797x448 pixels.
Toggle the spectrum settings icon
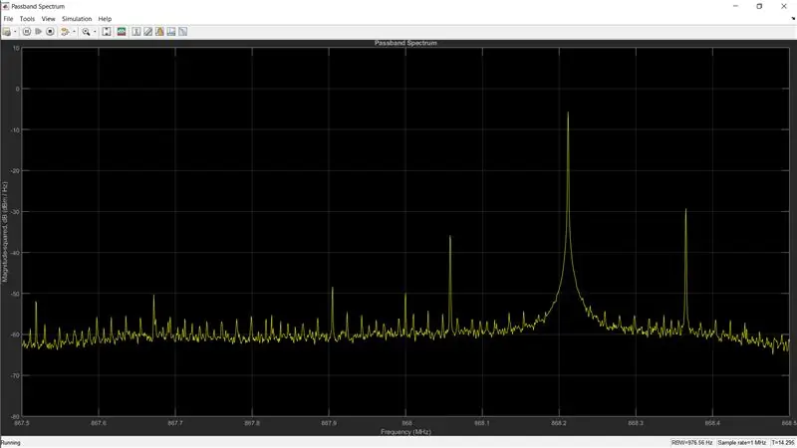click(122, 32)
